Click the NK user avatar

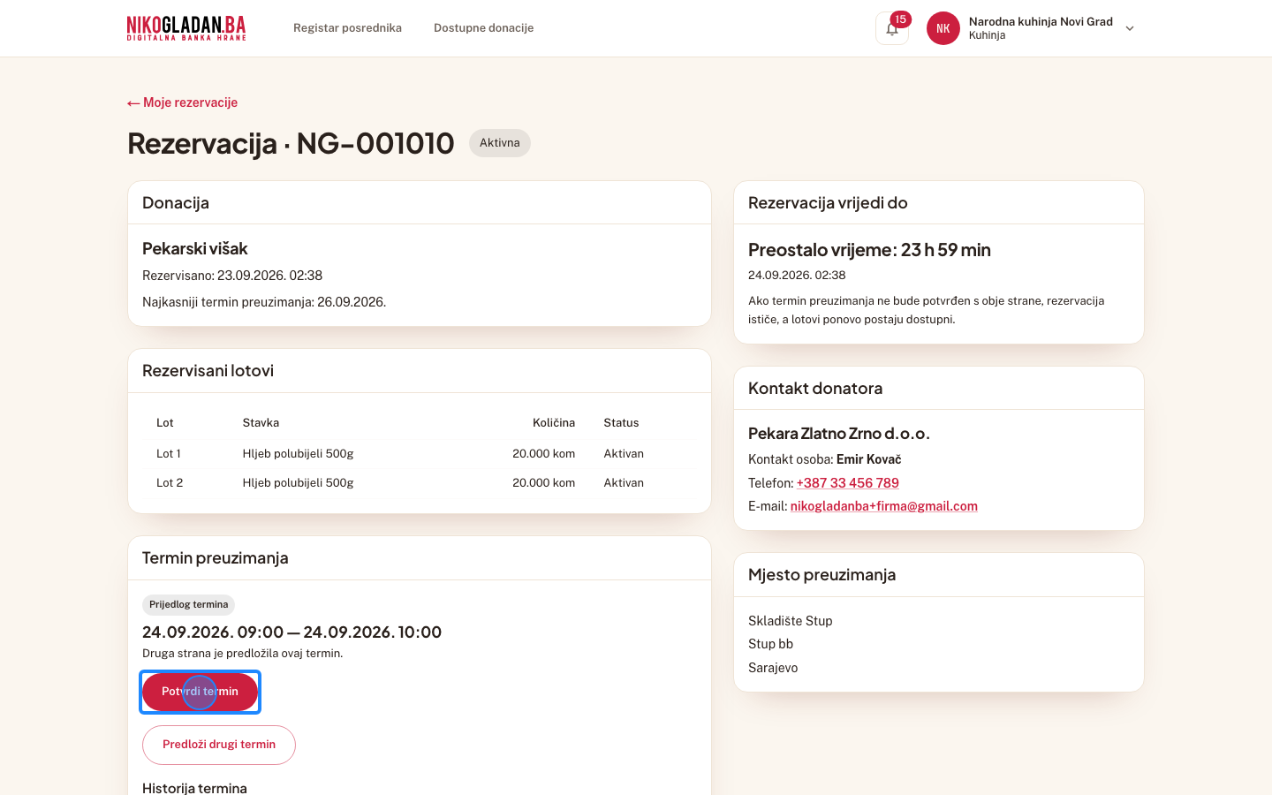click(943, 28)
